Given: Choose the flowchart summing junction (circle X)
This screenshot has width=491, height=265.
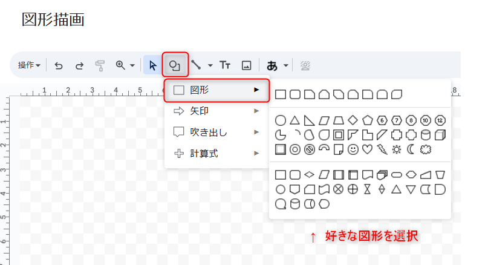Looking at the screenshot, I should point(338,189).
